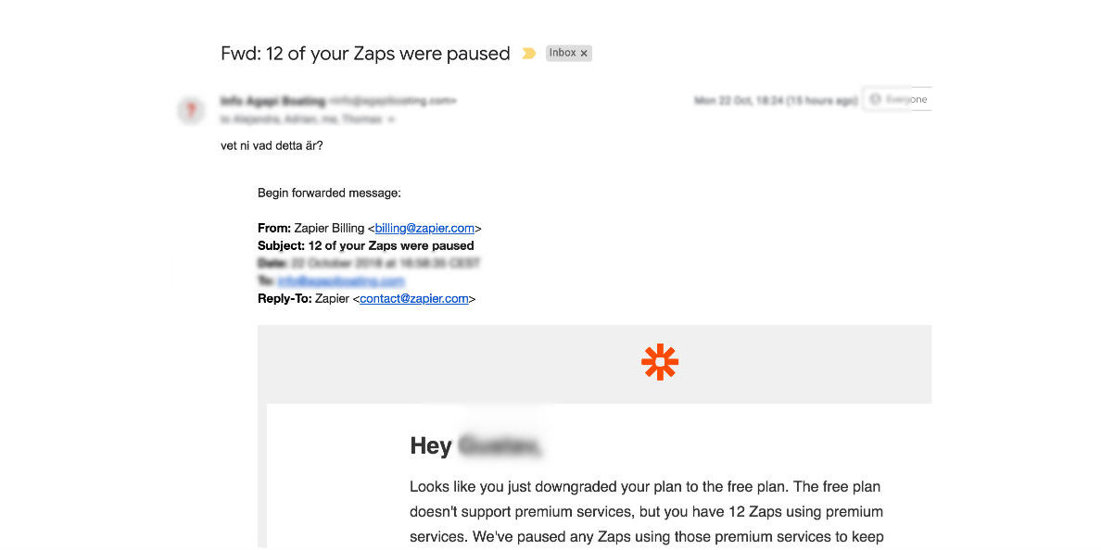Expand recipient details arrow after Thomas
This screenshot has height=550, width=1101.
coord(391,119)
